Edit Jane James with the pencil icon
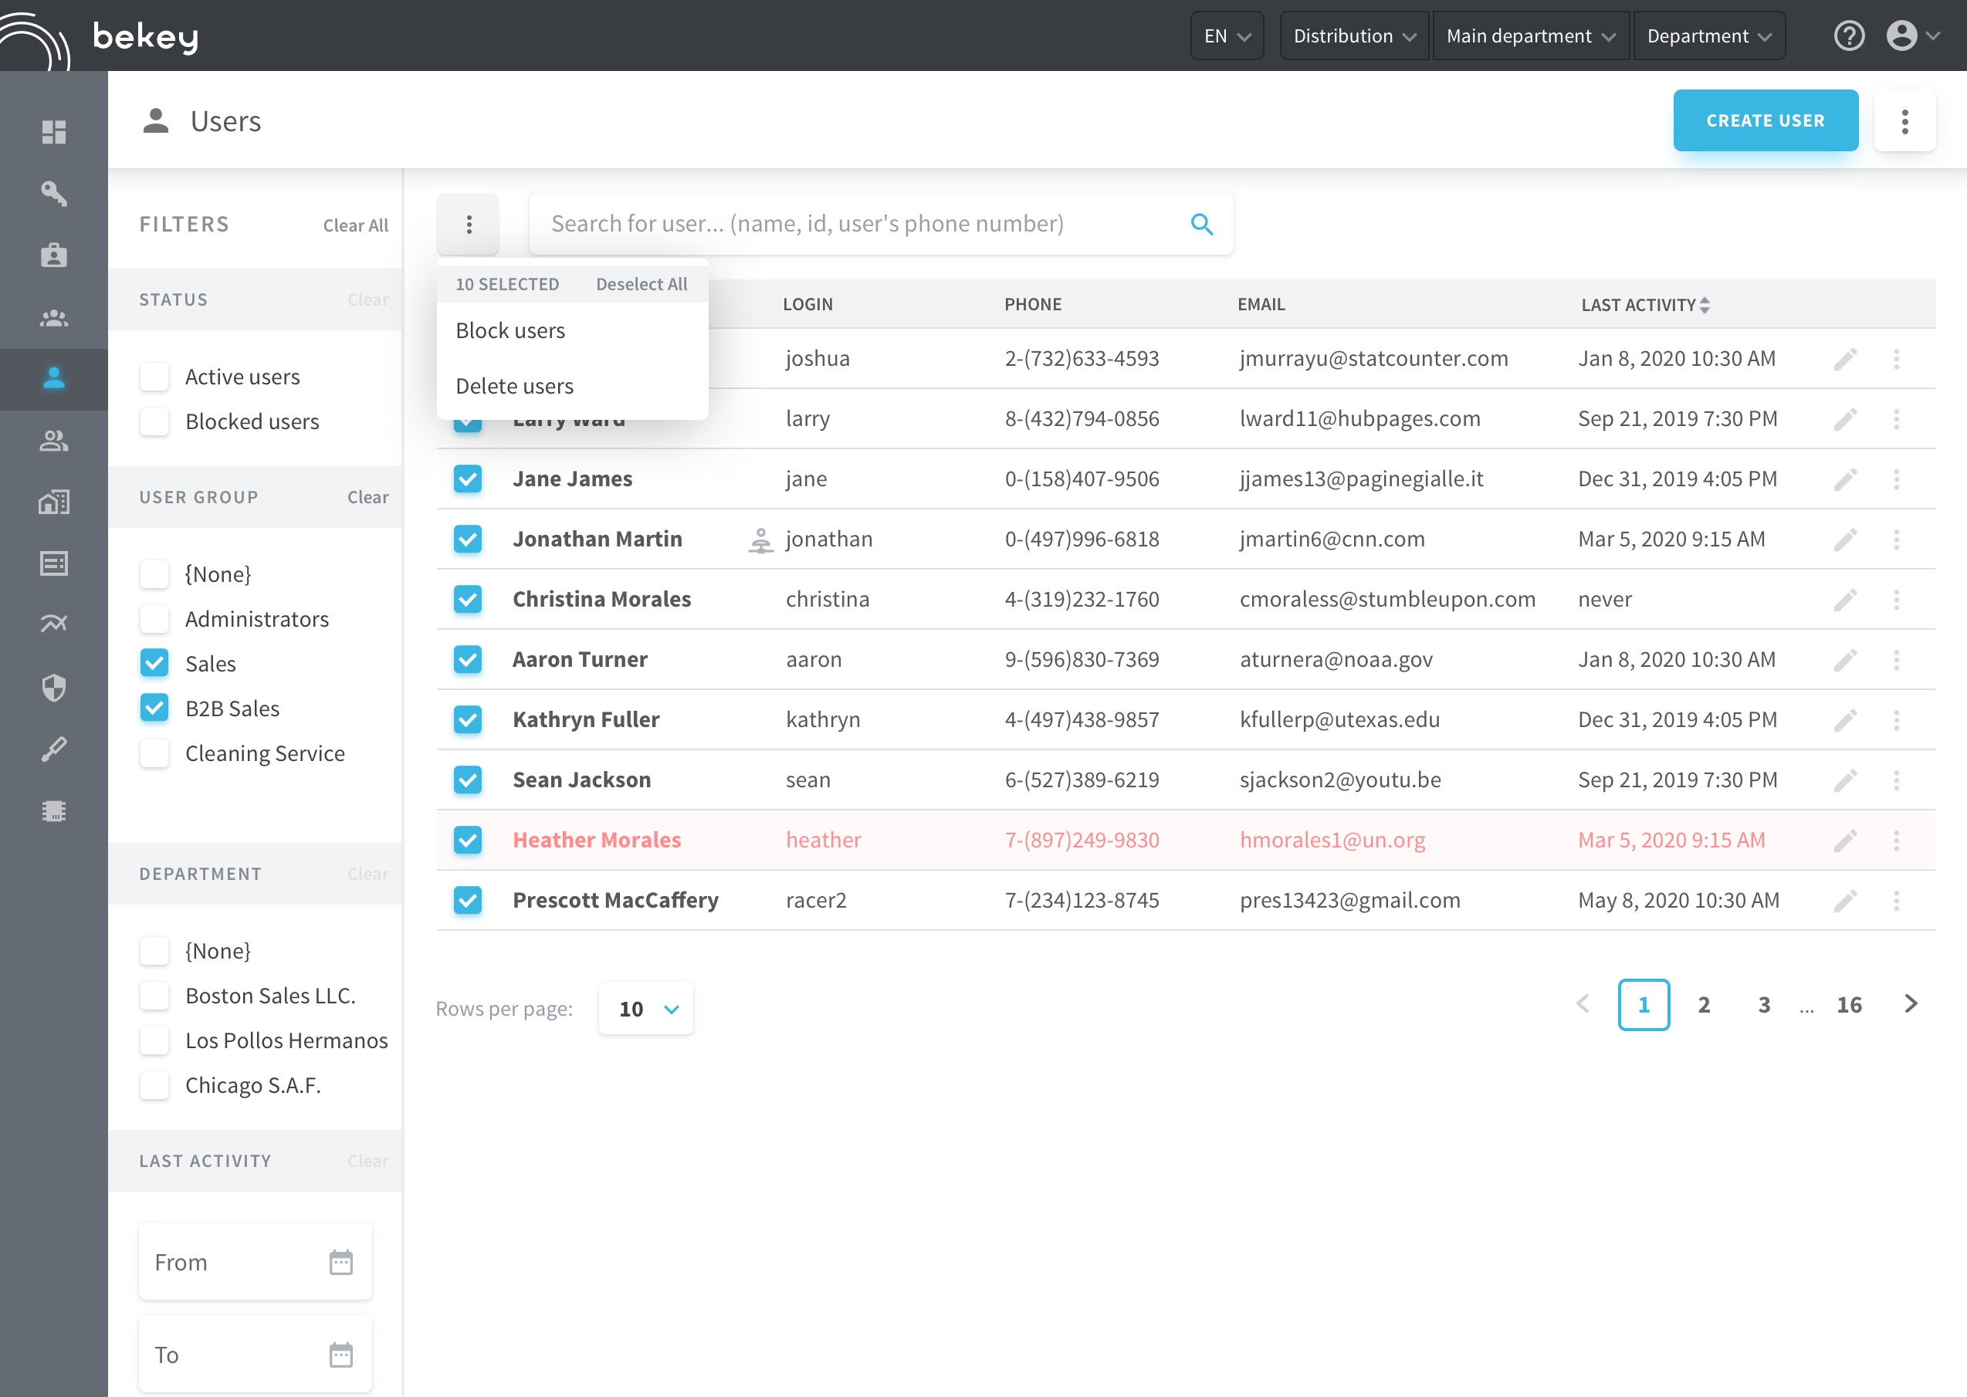 pyautogui.click(x=1845, y=479)
